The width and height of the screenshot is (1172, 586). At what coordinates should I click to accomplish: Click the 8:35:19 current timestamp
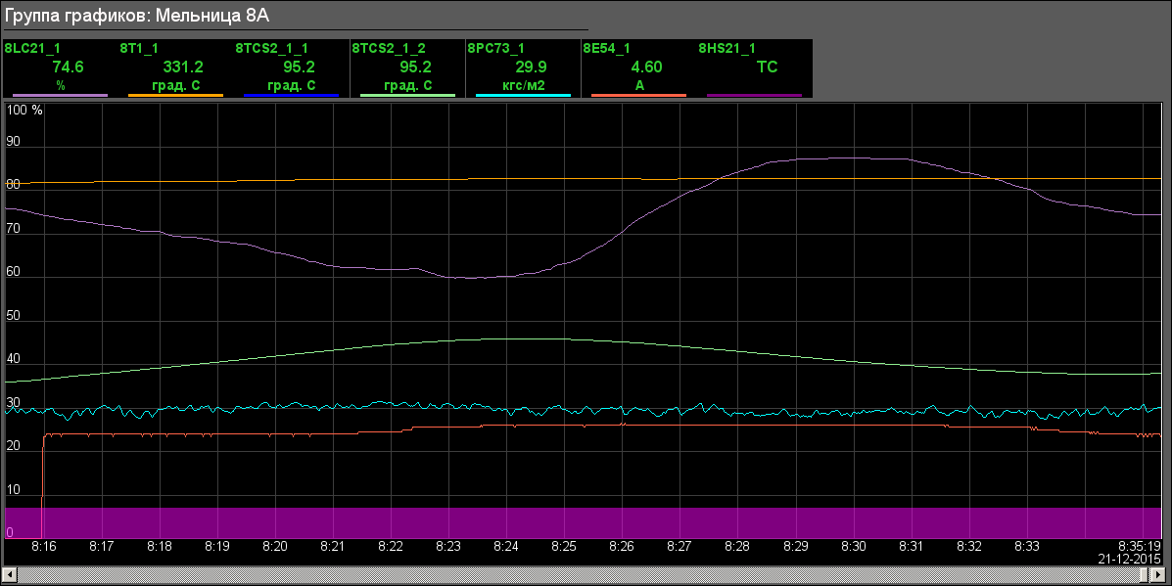1140,546
